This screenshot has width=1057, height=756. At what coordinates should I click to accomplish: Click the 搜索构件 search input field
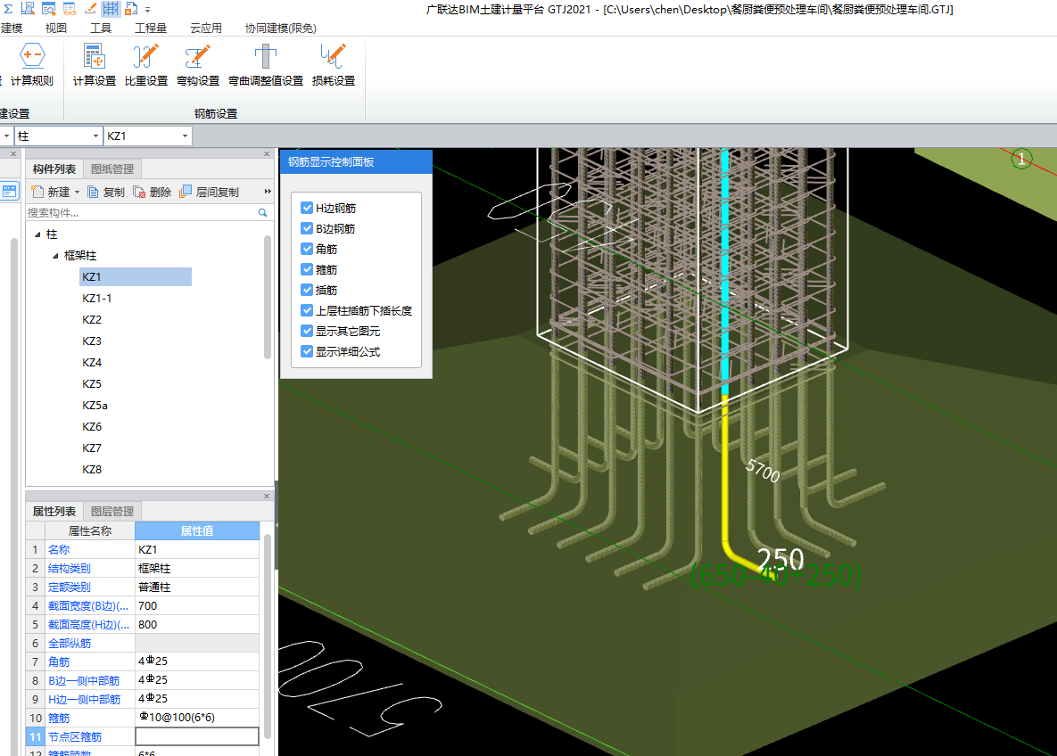tap(140, 212)
